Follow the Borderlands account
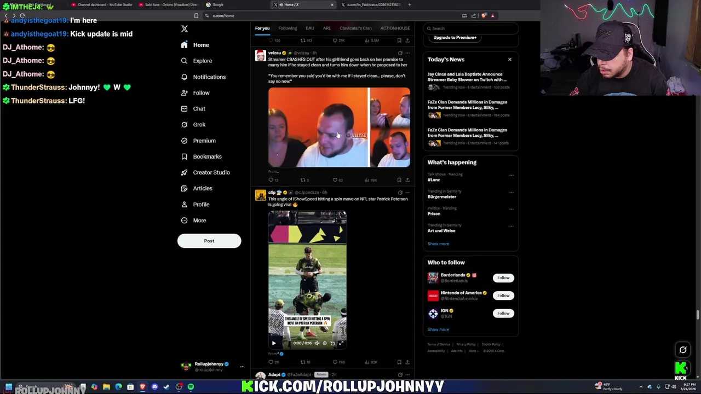701x394 pixels. pyautogui.click(x=503, y=277)
